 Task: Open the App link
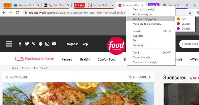point(85,44)
